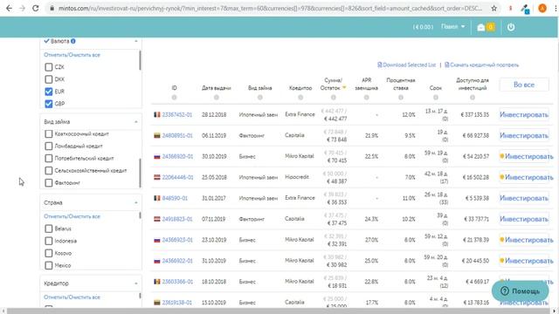The width and height of the screenshot is (559, 314).
Task: Click info dot under Процентная ставка column
Action: tap(401, 97)
